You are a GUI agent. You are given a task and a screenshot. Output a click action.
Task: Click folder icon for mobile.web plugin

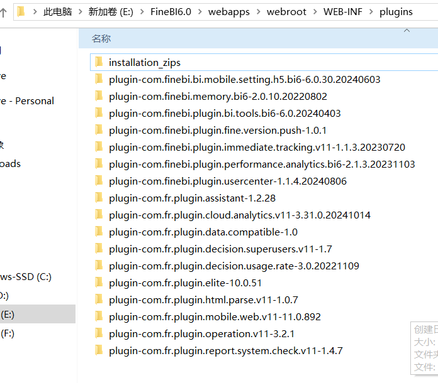pos(99,316)
